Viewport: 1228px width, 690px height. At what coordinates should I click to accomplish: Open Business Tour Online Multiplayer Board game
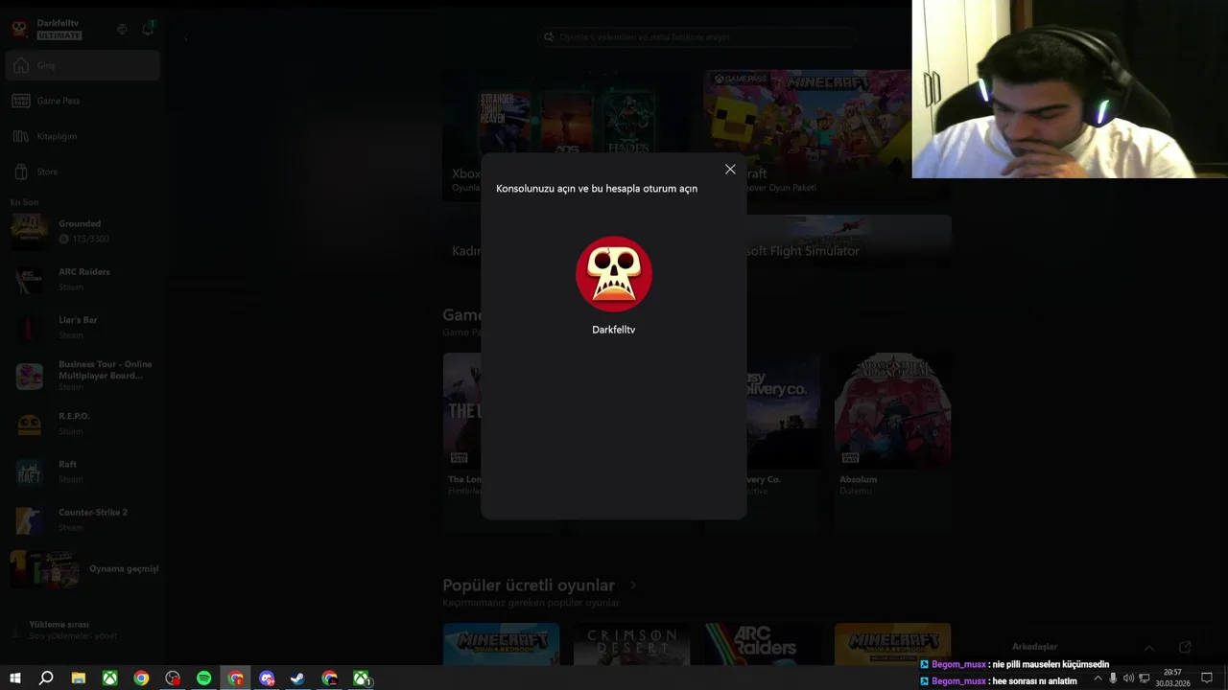pyautogui.click(x=83, y=375)
